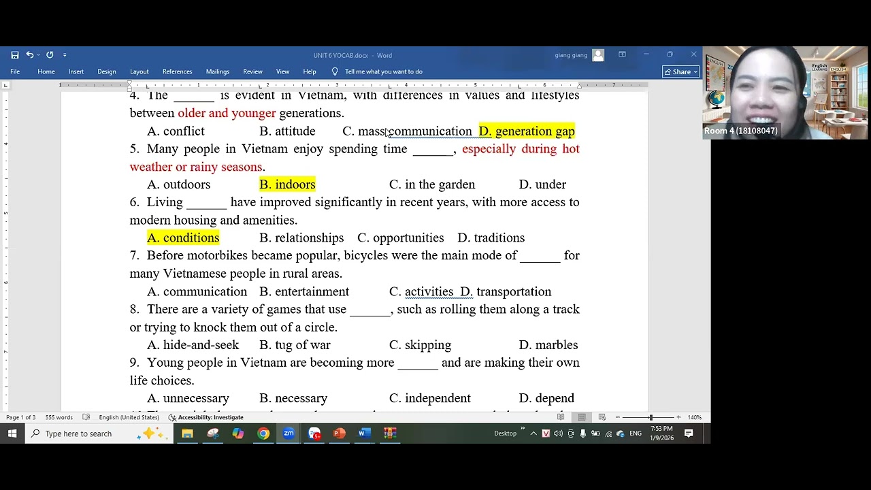
Task: Click the Word icon in taskbar
Action: [365, 434]
